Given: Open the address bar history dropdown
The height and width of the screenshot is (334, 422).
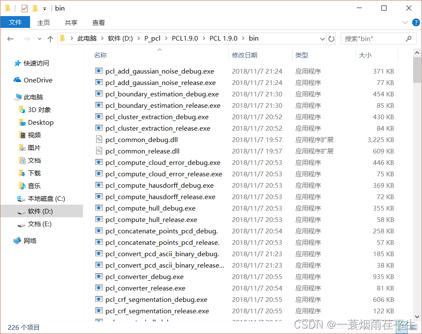Looking at the screenshot, I should tap(323, 39).
